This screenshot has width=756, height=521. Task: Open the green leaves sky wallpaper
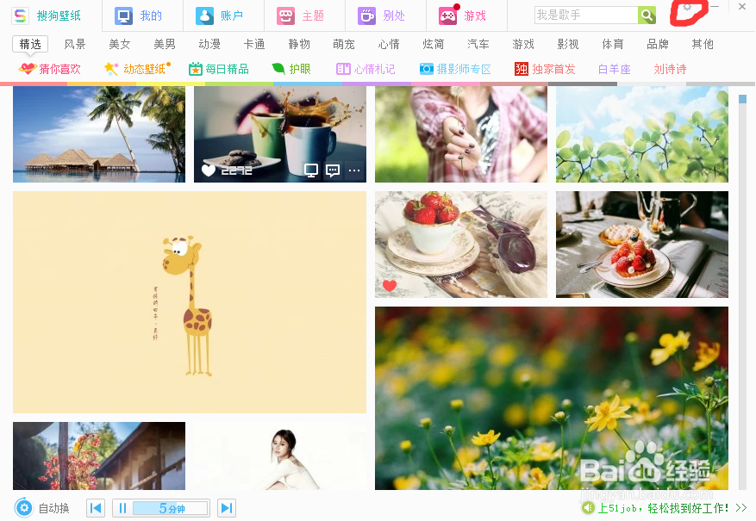(x=641, y=134)
